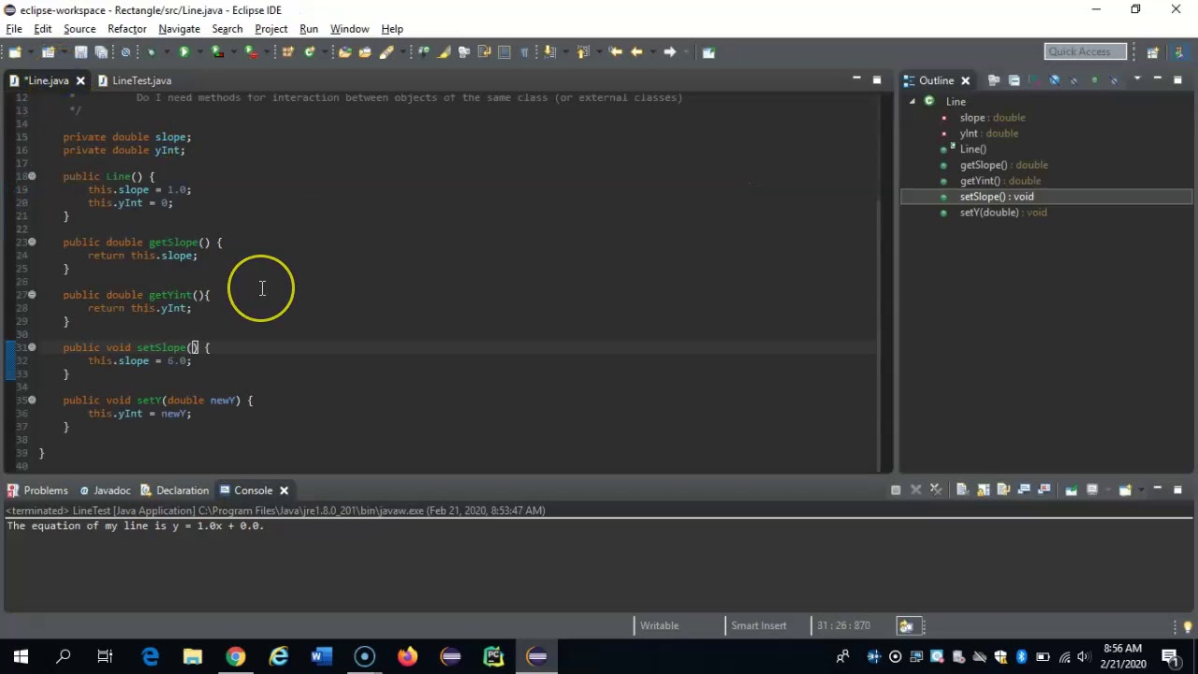Open the Run button dropdown arrow
The height and width of the screenshot is (674, 1198).
[199, 51]
